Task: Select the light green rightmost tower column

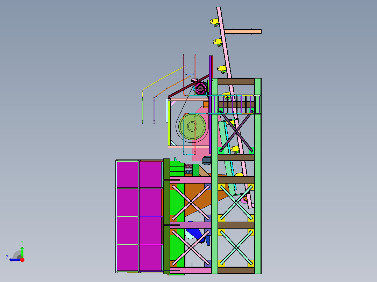Action: tap(258, 176)
